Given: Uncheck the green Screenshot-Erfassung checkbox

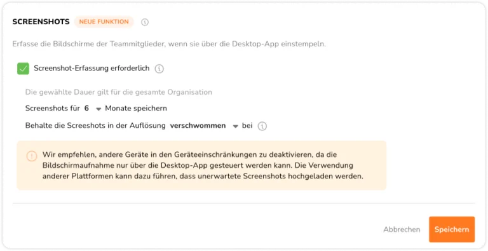Looking at the screenshot, I should coord(23,69).
